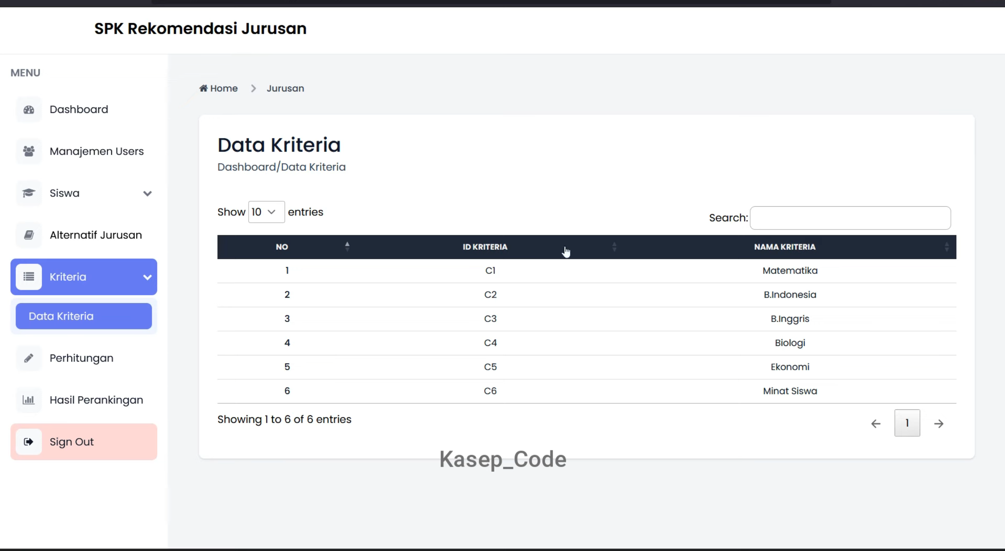Open the Hasil Perankingan menu item
1005x551 pixels.
[84, 400]
